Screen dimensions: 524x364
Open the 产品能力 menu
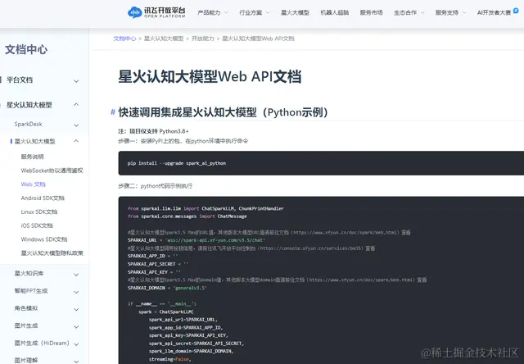(209, 13)
